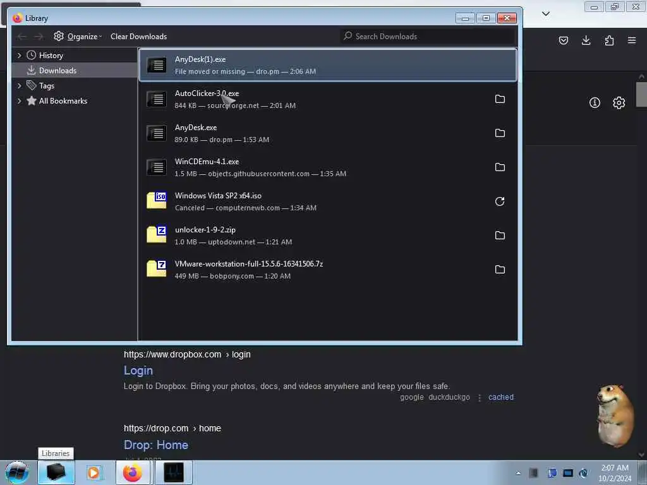The height and width of the screenshot is (485, 647).
Task: Select Tags in the Library sidebar
Action: 47,86
